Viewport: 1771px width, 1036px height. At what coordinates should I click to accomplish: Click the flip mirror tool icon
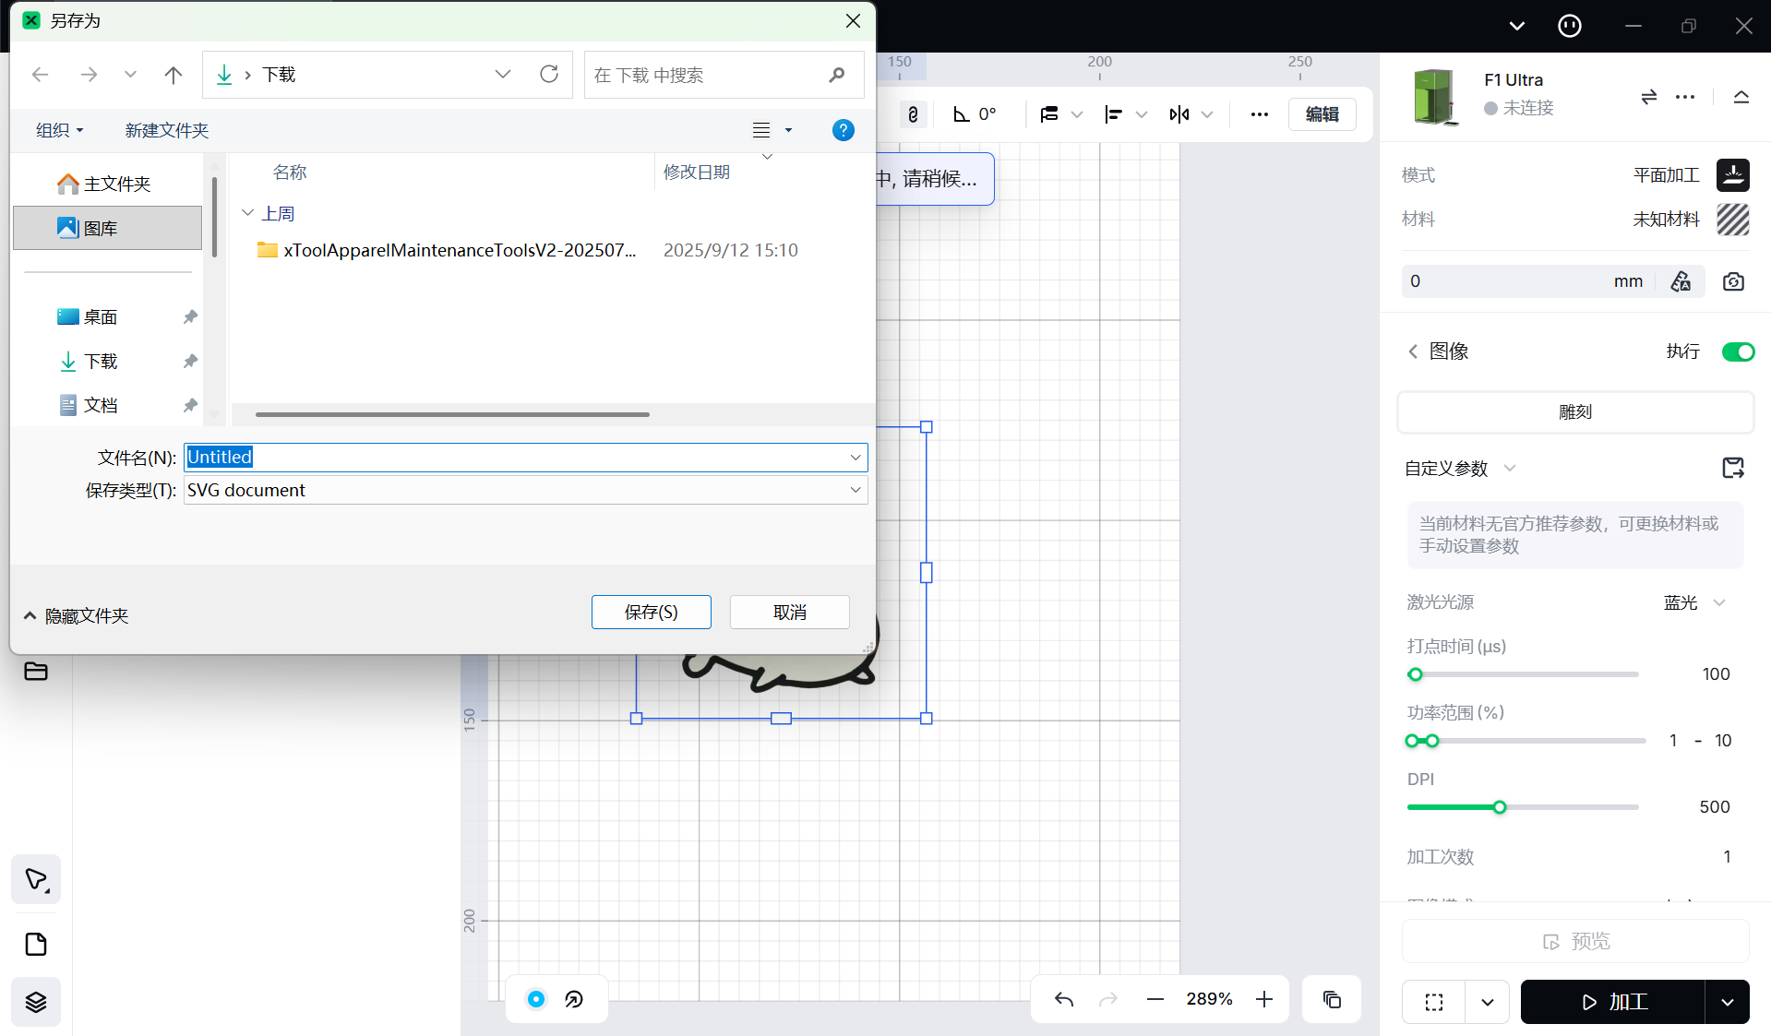(x=1179, y=114)
